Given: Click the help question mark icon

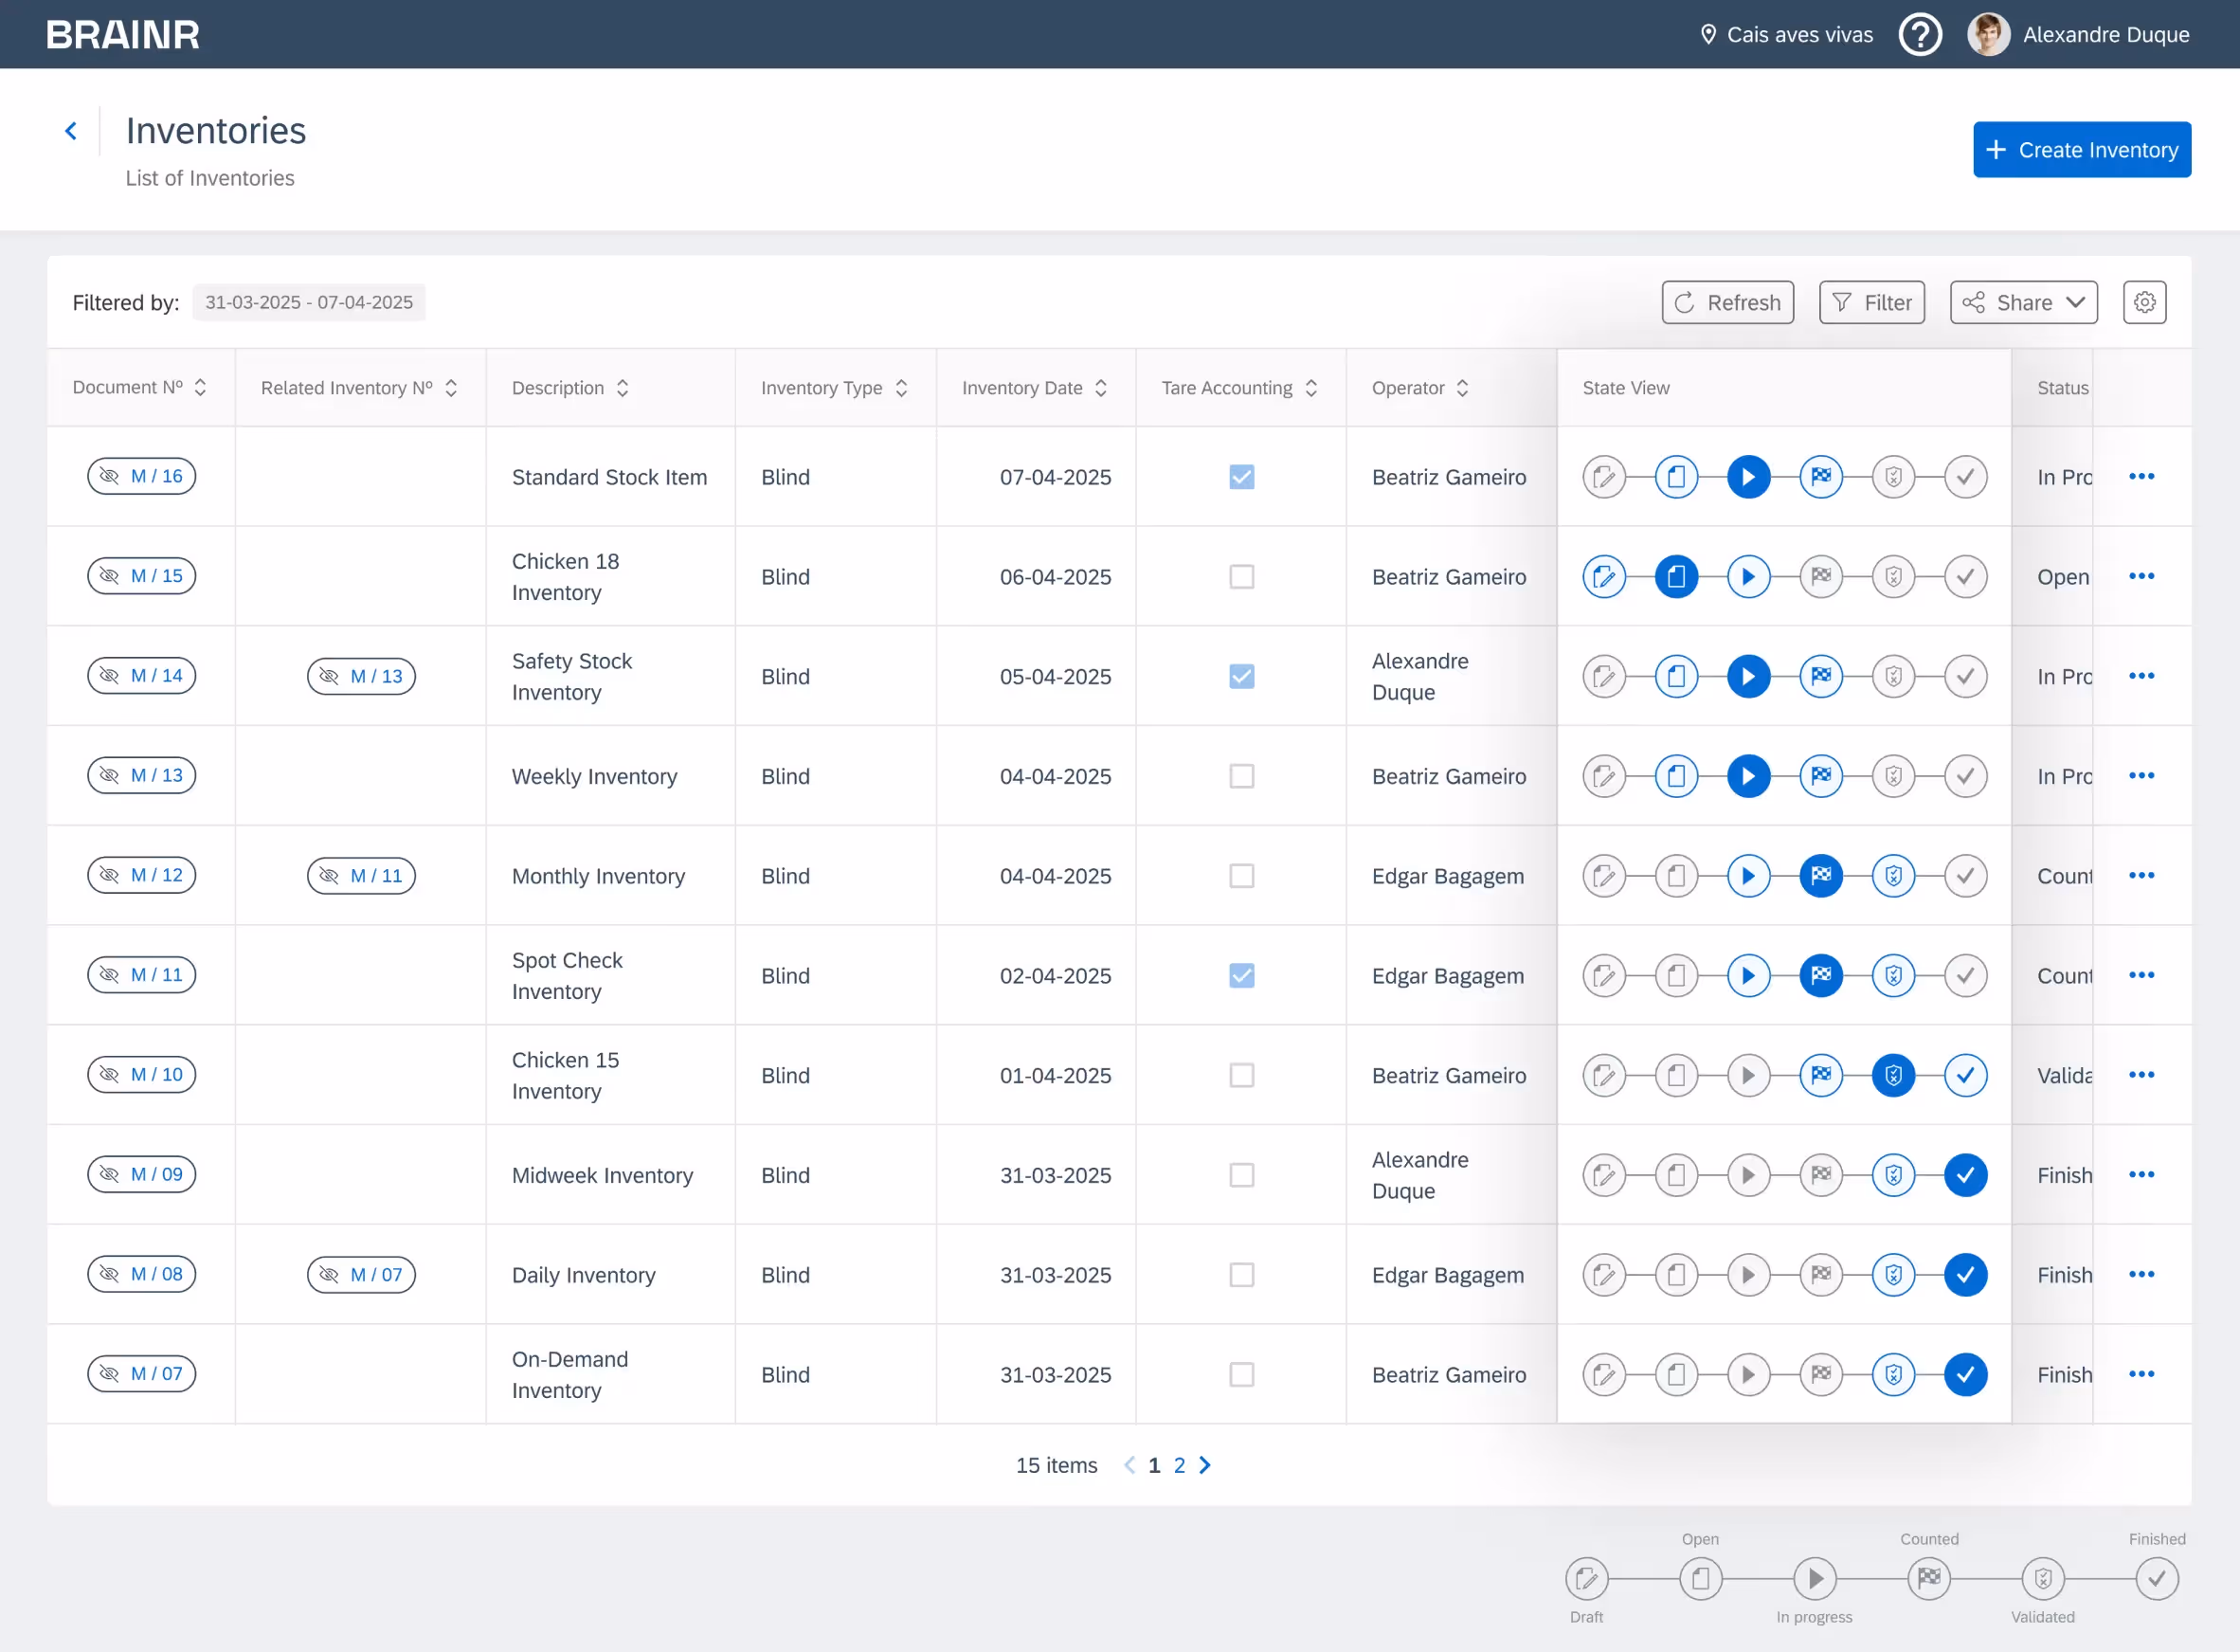Looking at the screenshot, I should tap(1919, 35).
